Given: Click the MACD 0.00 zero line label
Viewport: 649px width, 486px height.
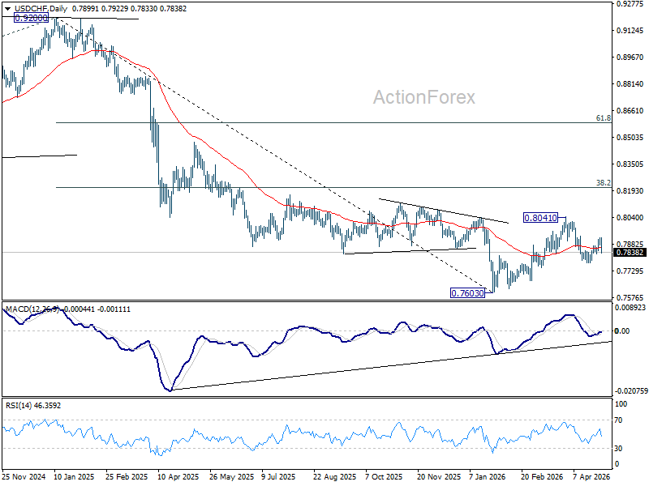Looking at the screenshot, I should click(x=622, y=331).
